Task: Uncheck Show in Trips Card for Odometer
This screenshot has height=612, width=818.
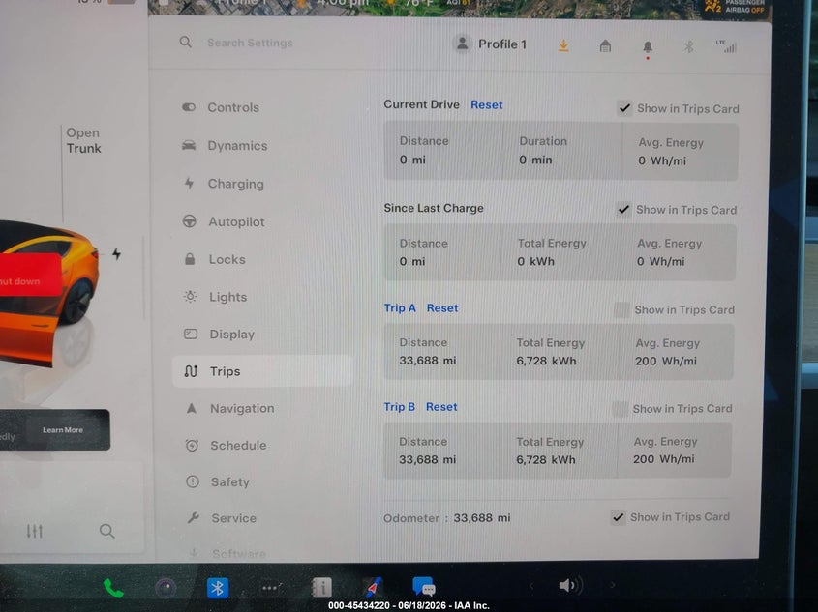Action: [618, 517]
